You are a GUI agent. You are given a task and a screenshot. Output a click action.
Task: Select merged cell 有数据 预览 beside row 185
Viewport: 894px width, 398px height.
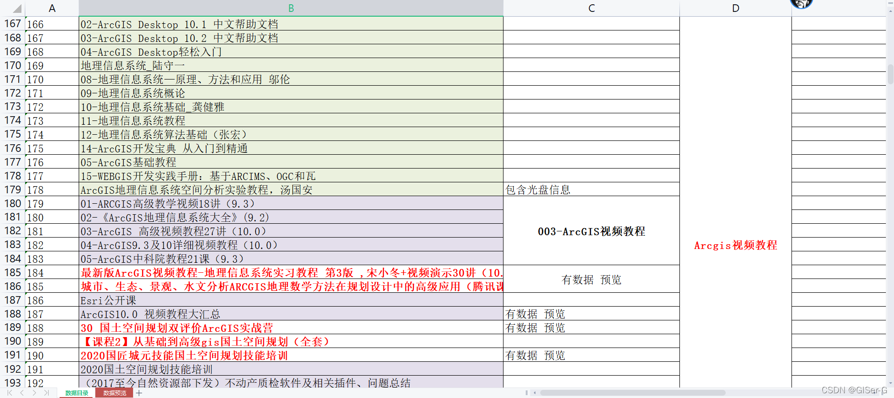591,279
